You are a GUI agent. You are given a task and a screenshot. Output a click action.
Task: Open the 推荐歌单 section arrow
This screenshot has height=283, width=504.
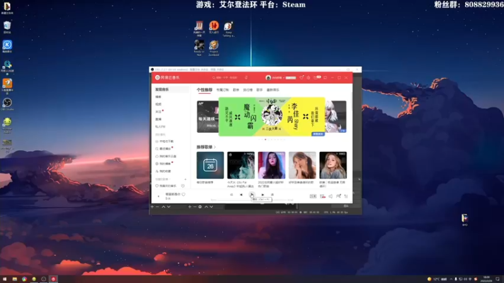point(215,147)
